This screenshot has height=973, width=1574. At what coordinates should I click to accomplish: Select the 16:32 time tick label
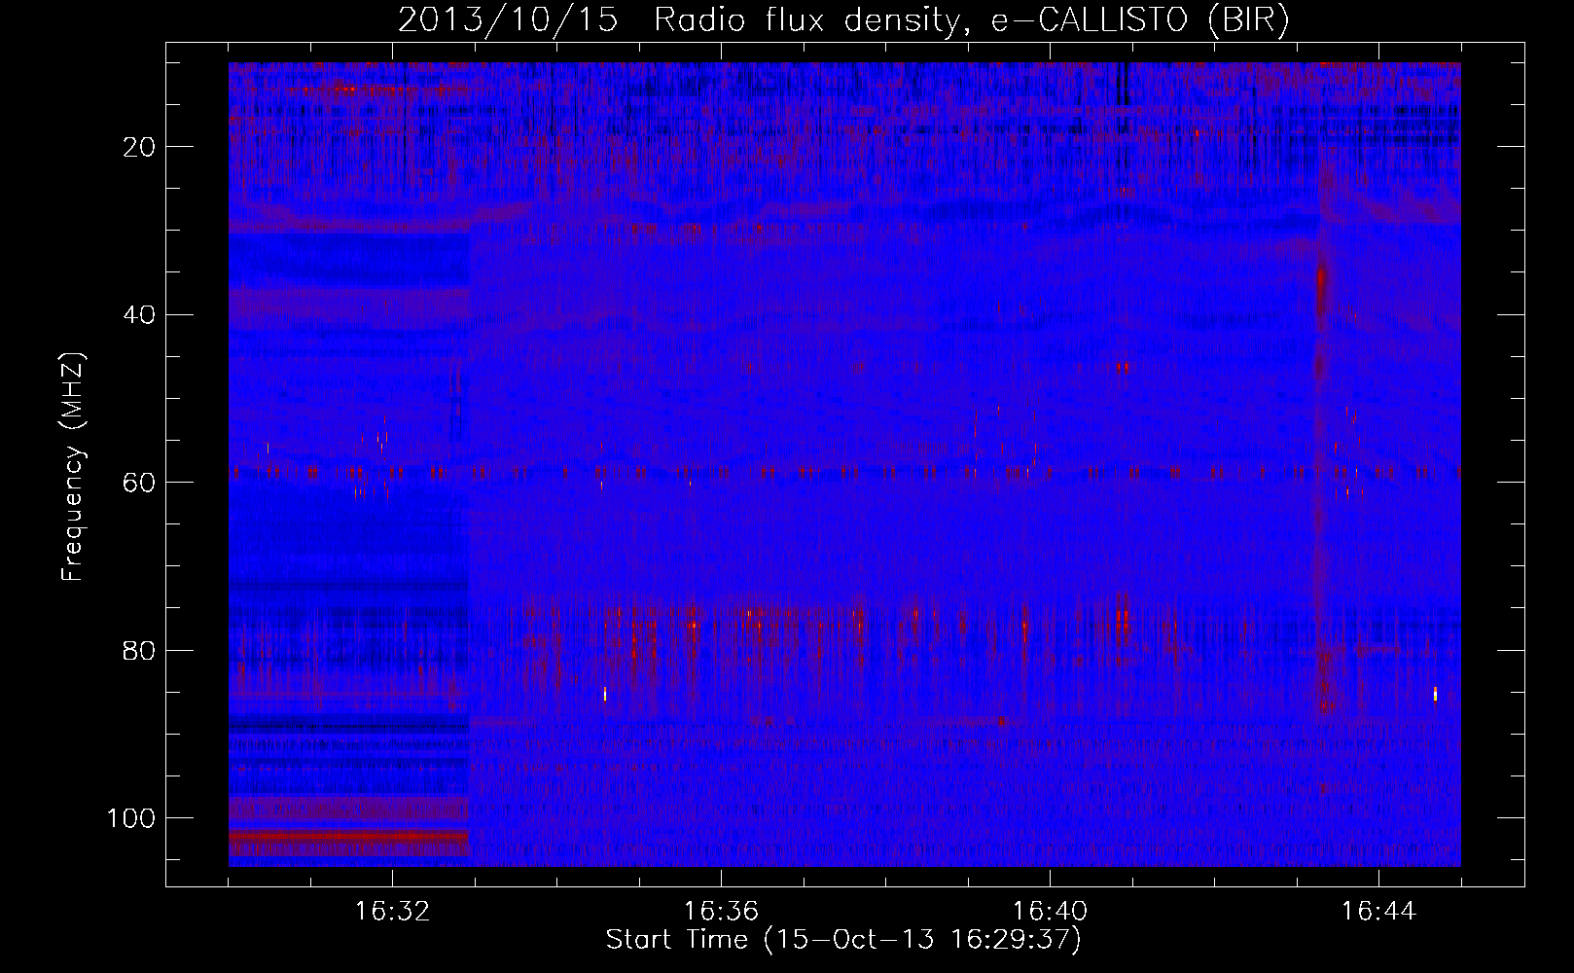pyautogui.click(x=392, y=912)
